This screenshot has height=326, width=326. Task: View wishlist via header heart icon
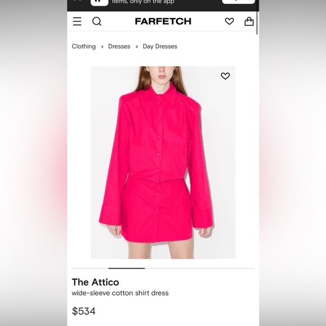(229, 21)
